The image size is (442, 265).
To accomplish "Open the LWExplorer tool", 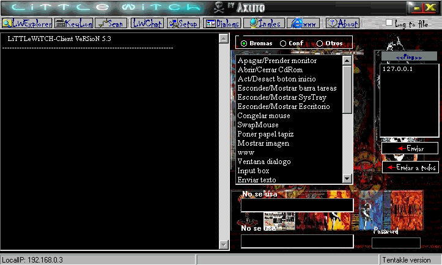I will [x=27, y=23].
